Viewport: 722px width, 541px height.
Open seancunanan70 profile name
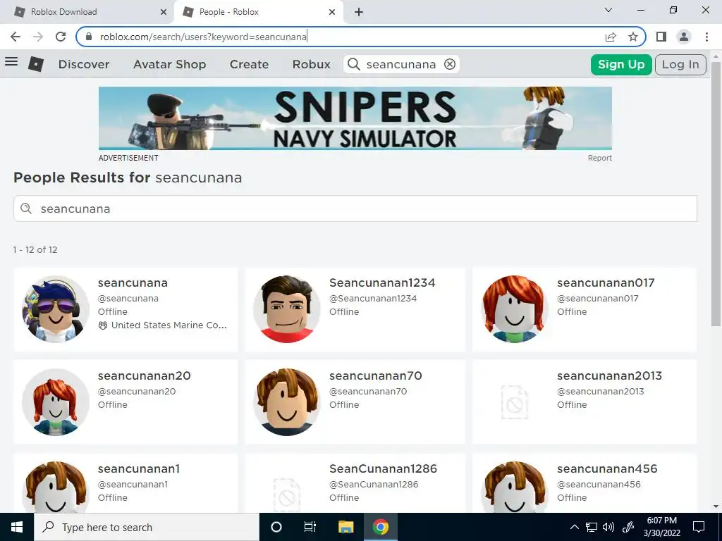[376, 376]
